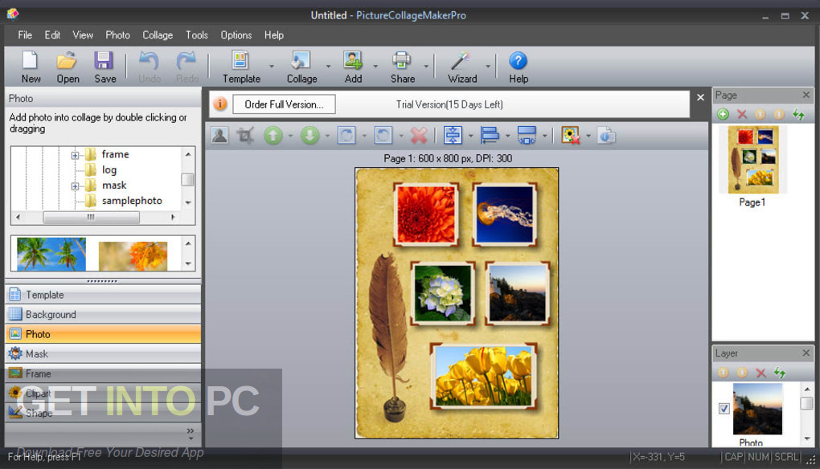Select the Page1 thumbnail in the Page panel

[752, 159]
